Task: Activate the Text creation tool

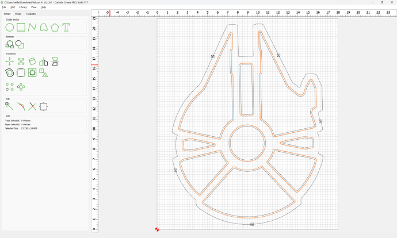Action: (67, 27)
